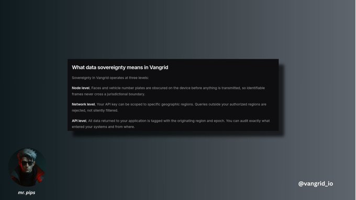This screenshot has width=356, height=200.
Task: Select the text 'rejected, not silently filtered.'
Action: coord(95,111)
